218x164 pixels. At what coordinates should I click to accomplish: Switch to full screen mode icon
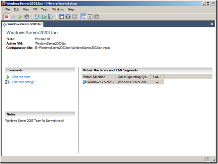coord(68,17)
